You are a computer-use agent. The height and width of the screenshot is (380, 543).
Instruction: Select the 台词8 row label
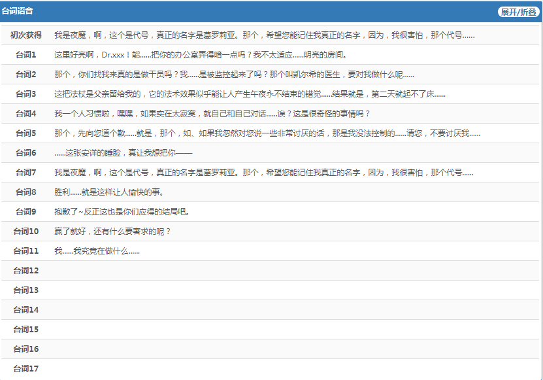[26, 192]
